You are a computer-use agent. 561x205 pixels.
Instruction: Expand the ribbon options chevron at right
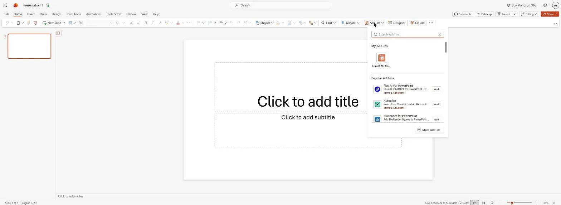coord(555,24)
